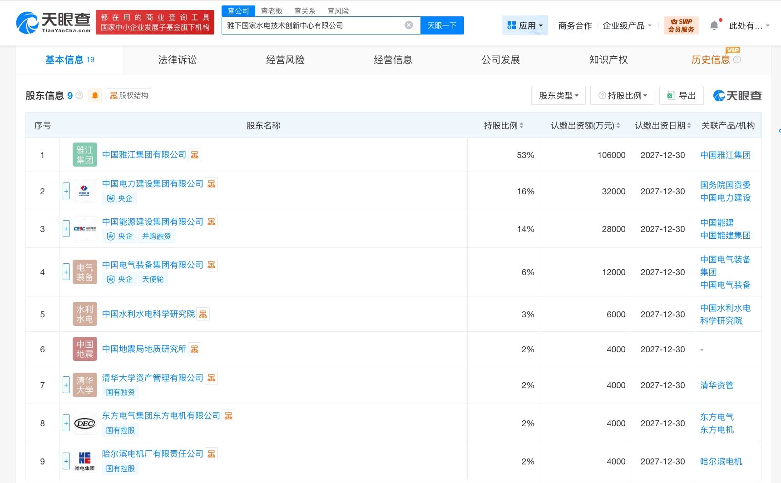Screen dimensions: 781x483
Task: Open the VIP 会员服务 crown icon
Action: tap(681, 25)
